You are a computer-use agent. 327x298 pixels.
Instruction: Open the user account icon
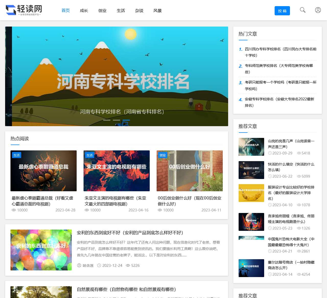pyautogui.click(x=318, y=10)
